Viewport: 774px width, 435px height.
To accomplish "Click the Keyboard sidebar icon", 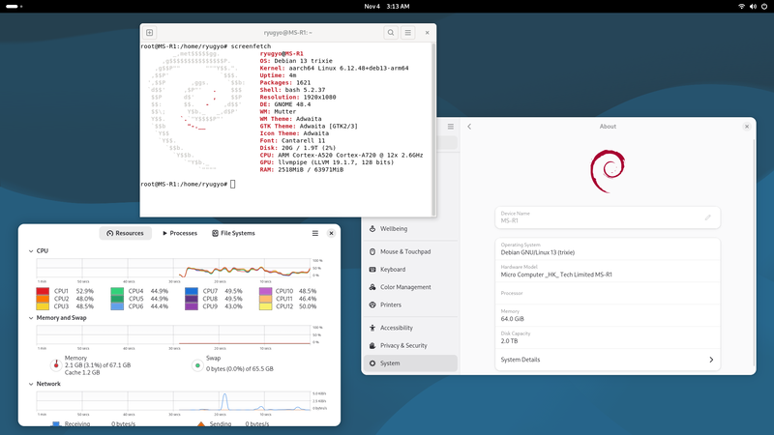I will coord(372,270).
